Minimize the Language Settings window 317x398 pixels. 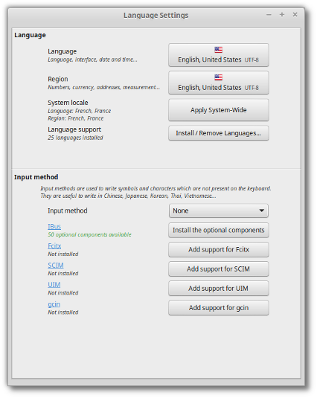[x=269, y=15]
